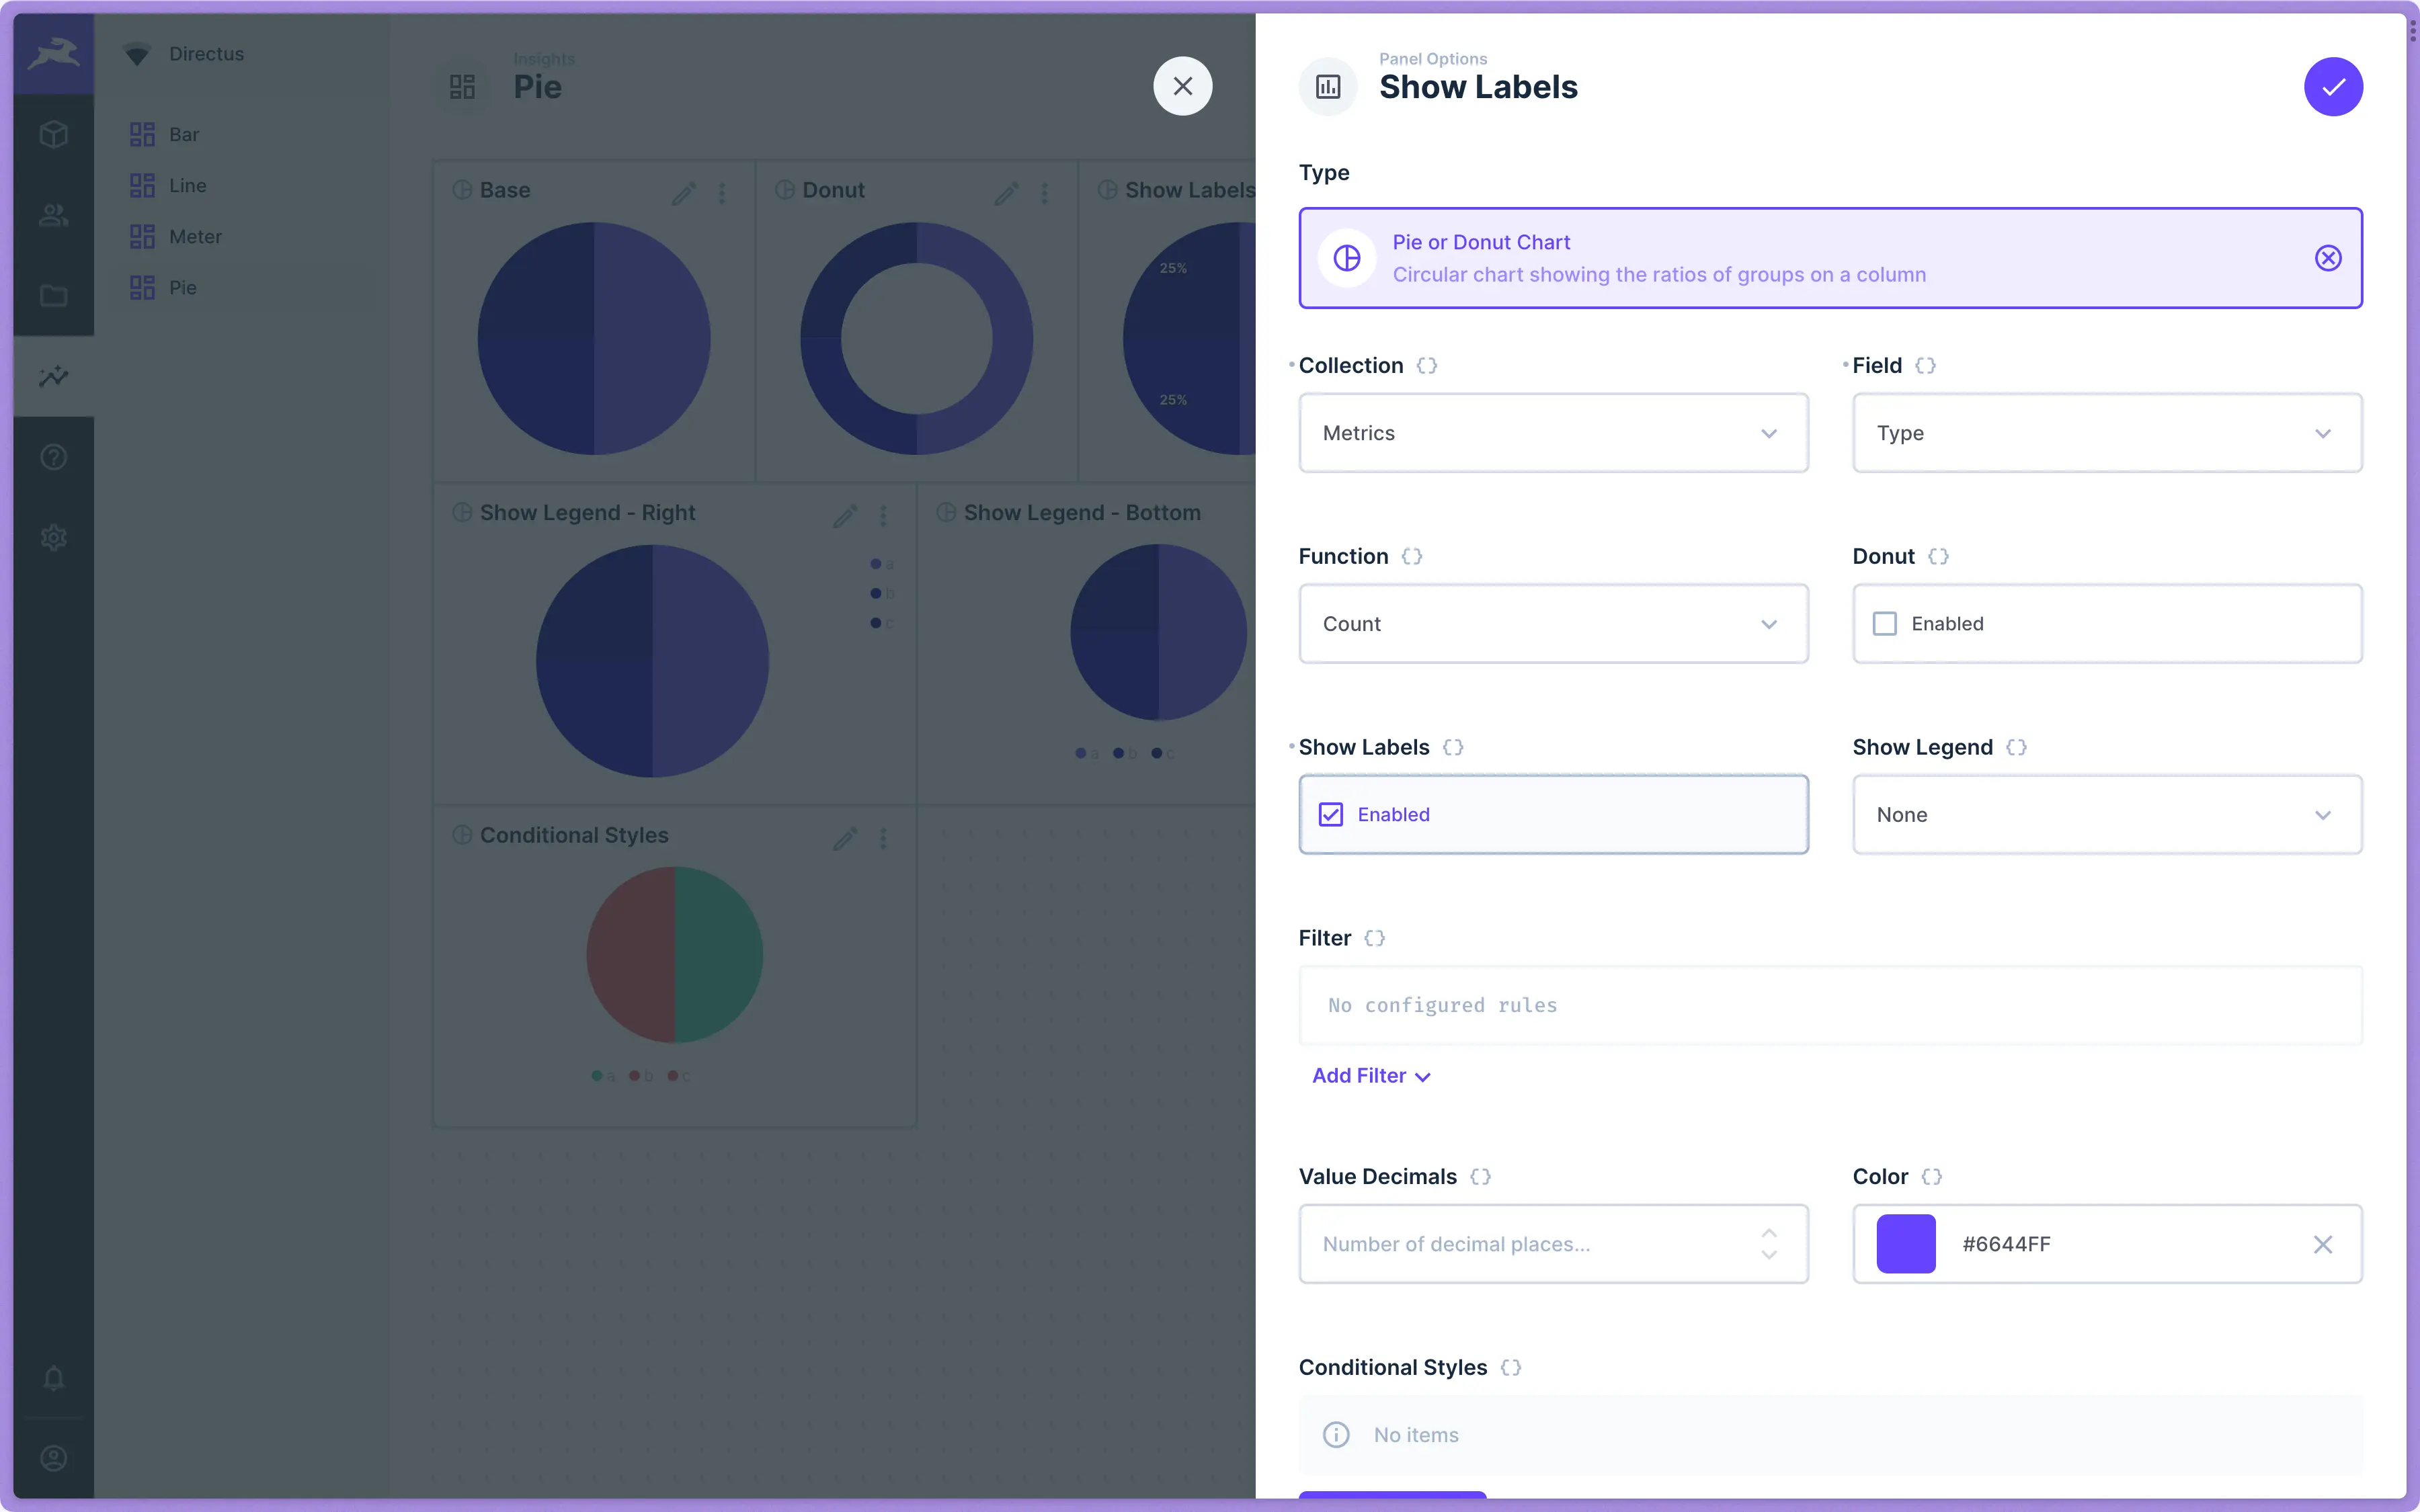
Task: Open notifications bell icon
Action: pos(52,1378)
